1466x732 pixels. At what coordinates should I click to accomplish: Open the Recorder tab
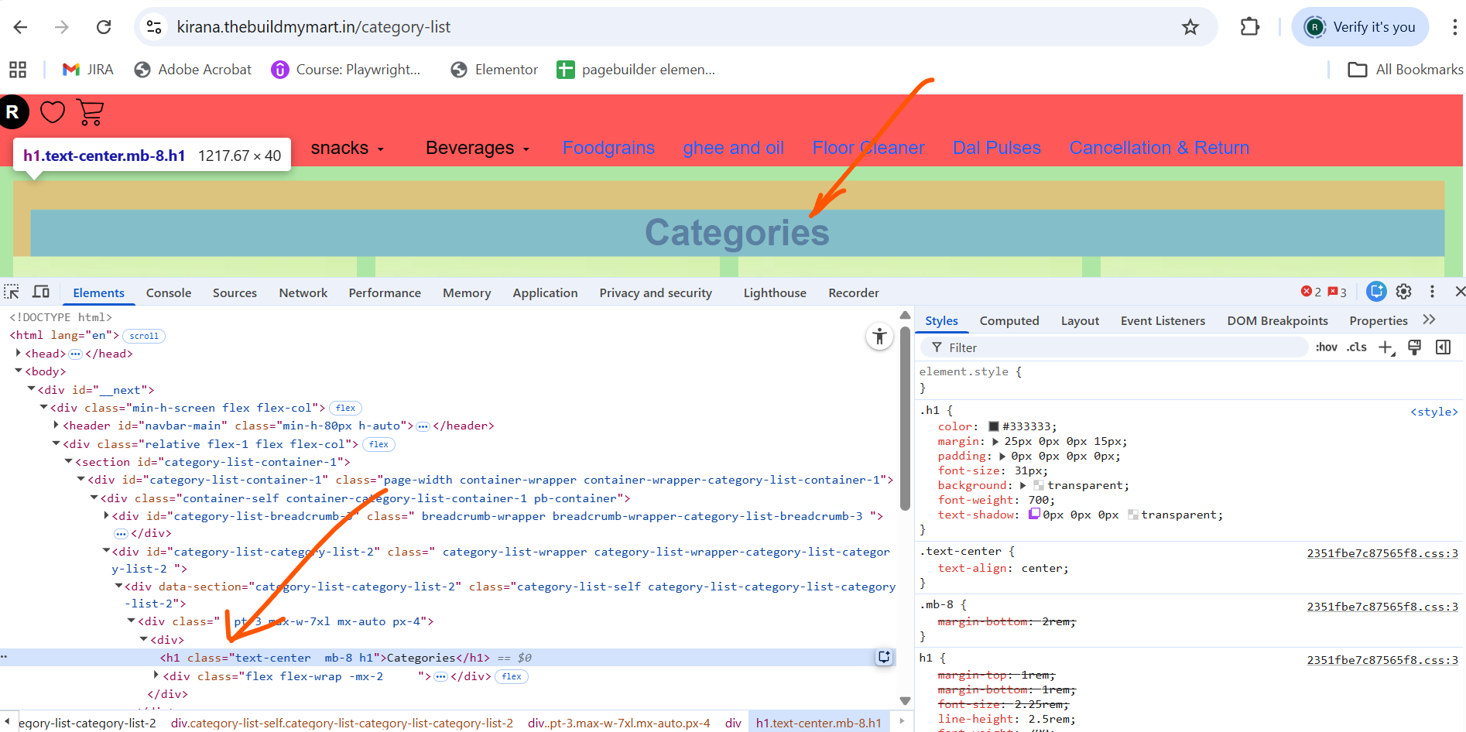click(x=854, y=293)
